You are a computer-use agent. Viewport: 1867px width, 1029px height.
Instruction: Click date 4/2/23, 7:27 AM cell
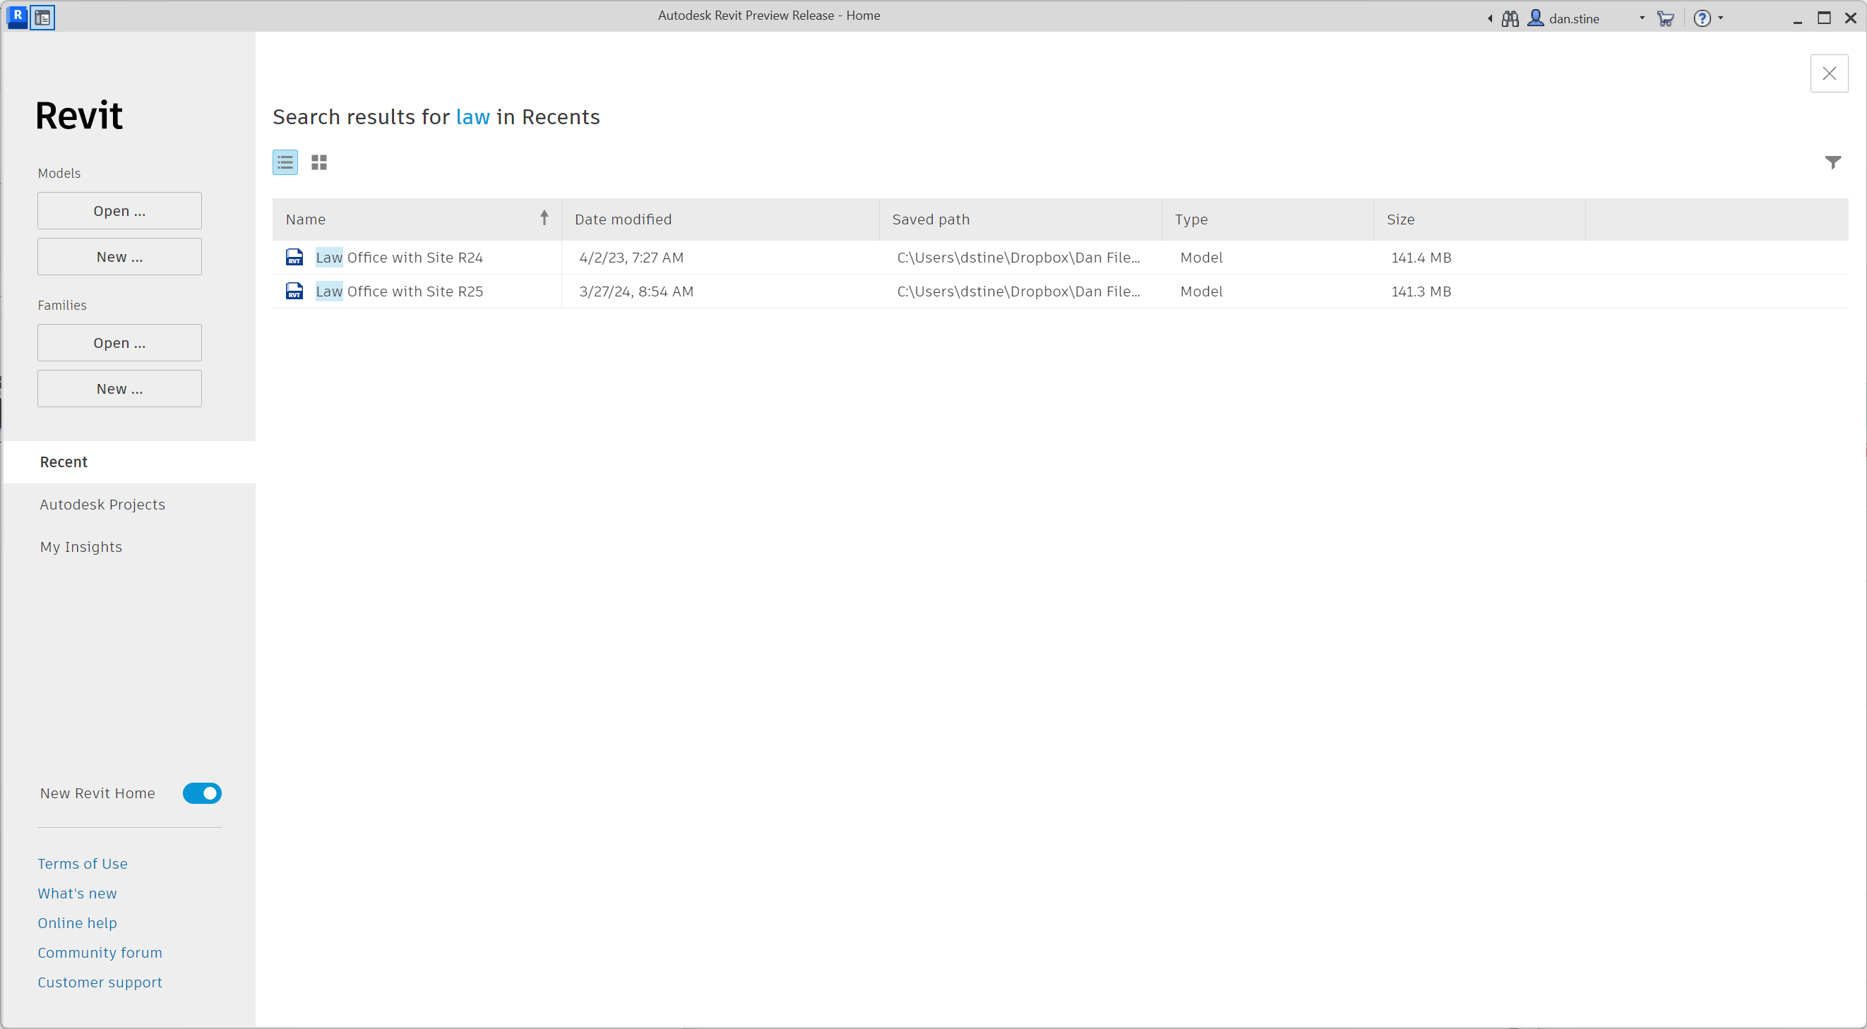pos(631,257)
